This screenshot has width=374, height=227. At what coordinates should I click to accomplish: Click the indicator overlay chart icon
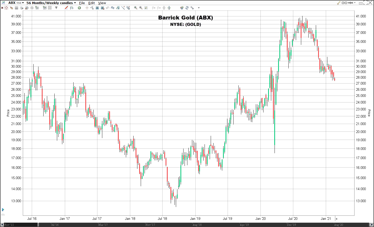pos(118,8)
